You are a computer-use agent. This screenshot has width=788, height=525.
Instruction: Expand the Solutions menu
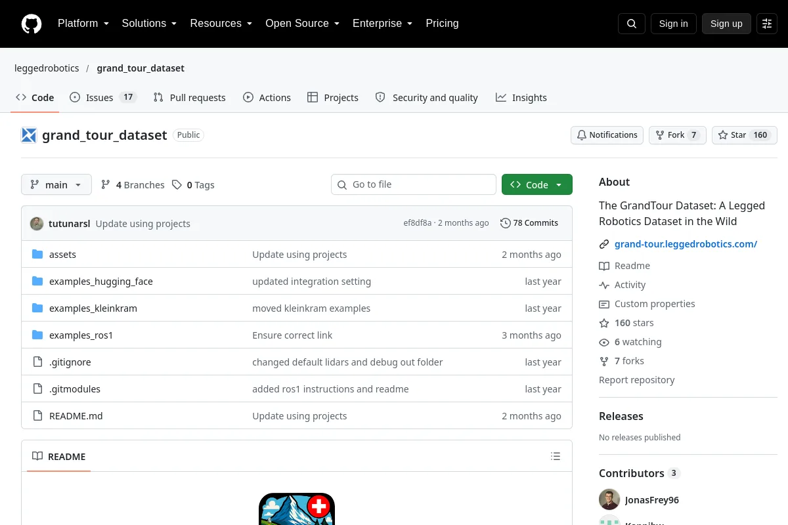pos(149,24)
